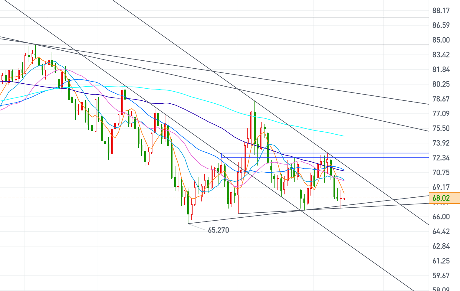Image resolution: width=460 pixels, height=291 pixels.
Task: Click the highlighted 68.02 current price label
Action: 441,198
